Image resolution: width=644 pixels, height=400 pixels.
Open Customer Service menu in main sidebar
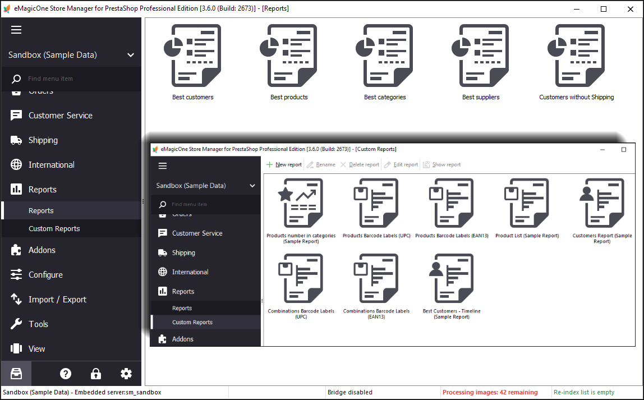pyautogui.click(x=71, y=116)
